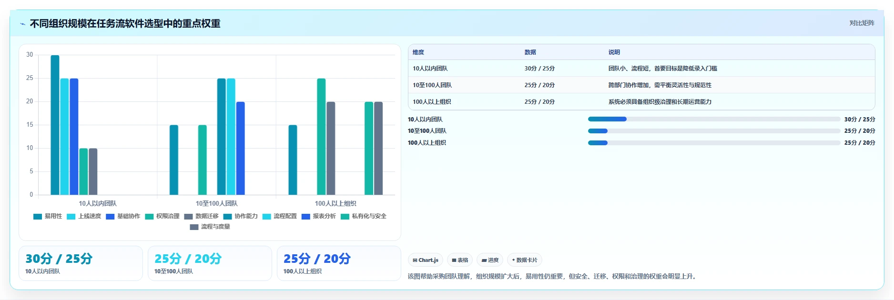Click the 10人以内团队 progress row label
Image resolution: width=894 pixels, height=300 pixels.
(425, 120)
